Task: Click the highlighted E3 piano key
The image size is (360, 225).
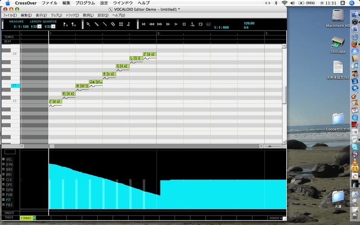Action: point(15,85)
